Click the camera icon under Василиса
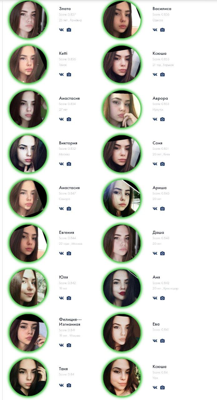This screenshot has width=217, height=400. [162, 30]
